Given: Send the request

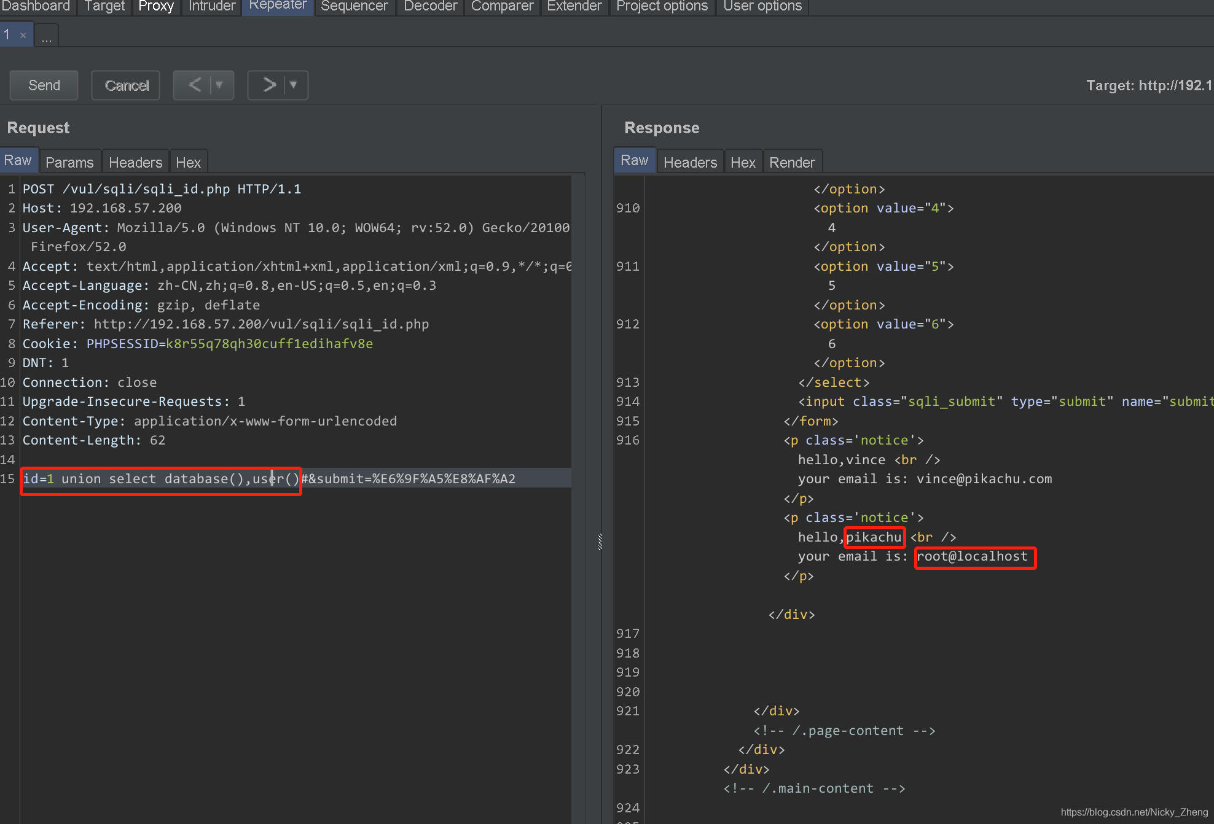Looking at the screenshot, I should pyautogui.click(x=44, y=85).
